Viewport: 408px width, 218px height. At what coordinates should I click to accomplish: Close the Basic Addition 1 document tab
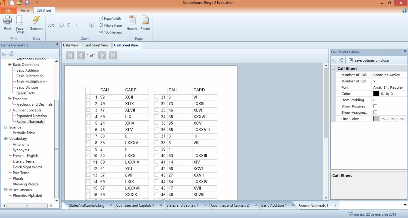293,205
